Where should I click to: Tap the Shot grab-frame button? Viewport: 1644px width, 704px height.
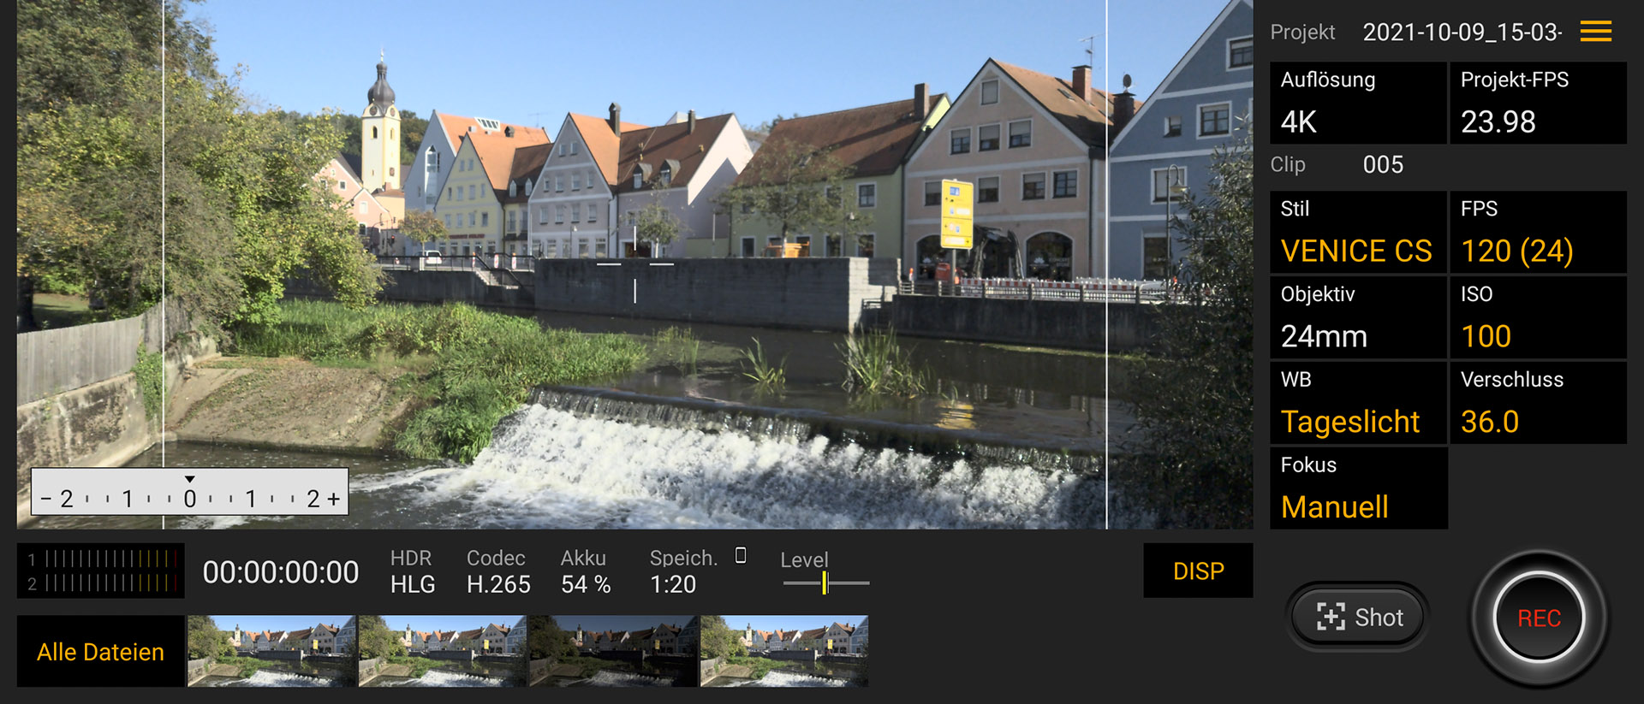(1359, 617)
